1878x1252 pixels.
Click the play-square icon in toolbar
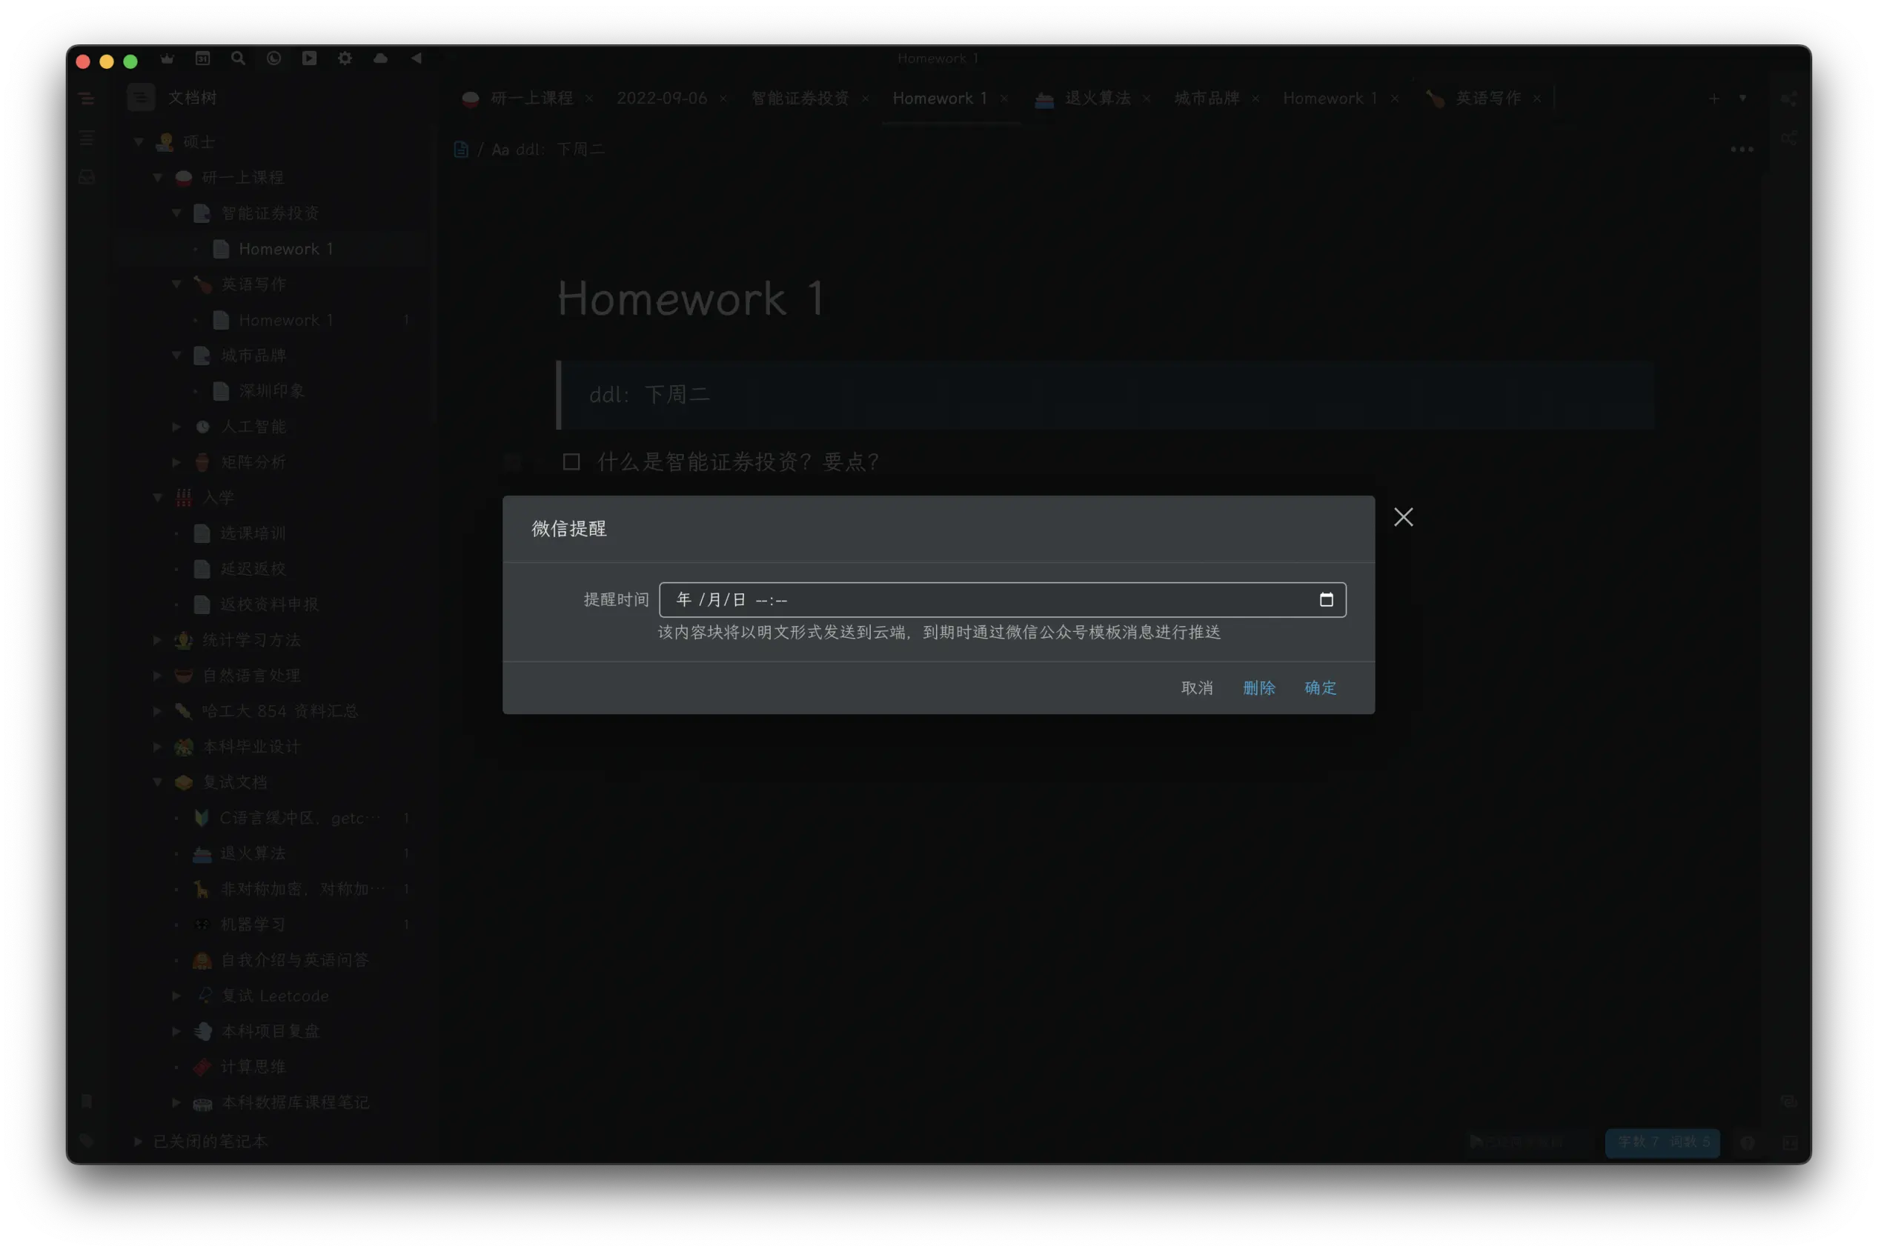(x=309, y=59)
